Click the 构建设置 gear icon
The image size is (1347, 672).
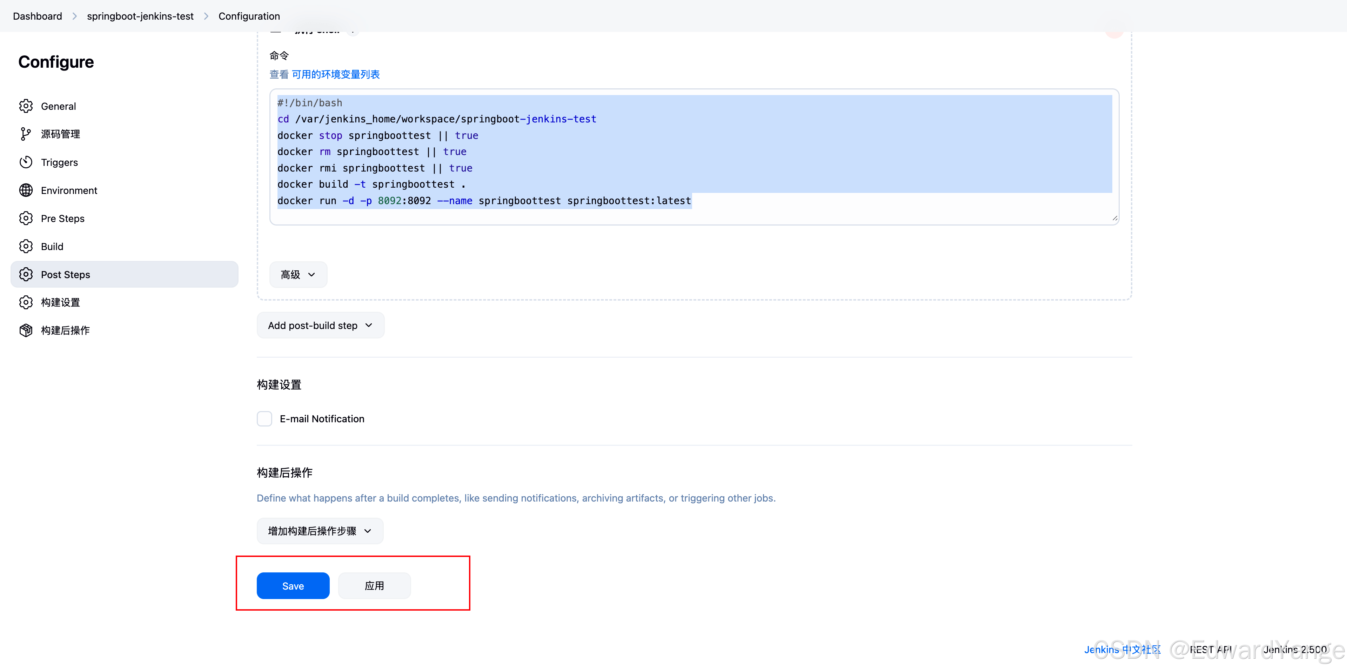[26, 302]
